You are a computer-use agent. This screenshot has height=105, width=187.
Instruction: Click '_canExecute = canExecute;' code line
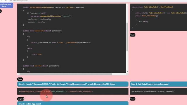[39, 19]
